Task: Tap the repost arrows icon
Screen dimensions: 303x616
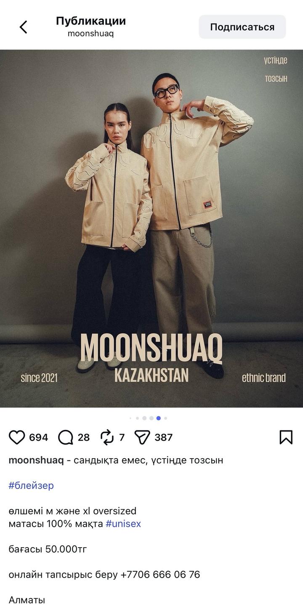Action: (107, 437)
